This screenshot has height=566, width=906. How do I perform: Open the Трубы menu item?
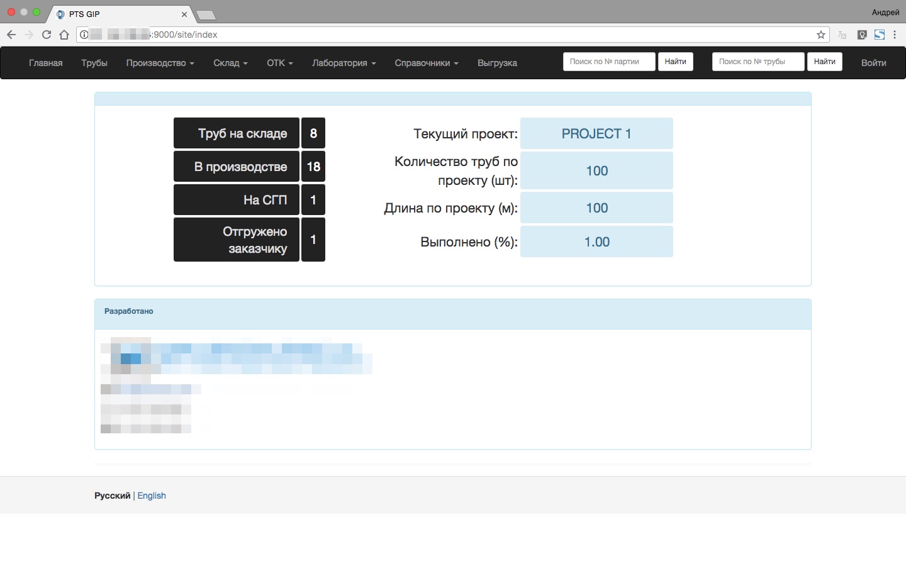coord(94,63)
